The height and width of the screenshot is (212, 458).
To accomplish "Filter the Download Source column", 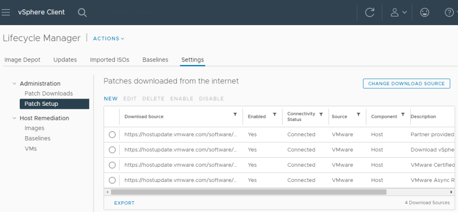I will pos(235,115).
